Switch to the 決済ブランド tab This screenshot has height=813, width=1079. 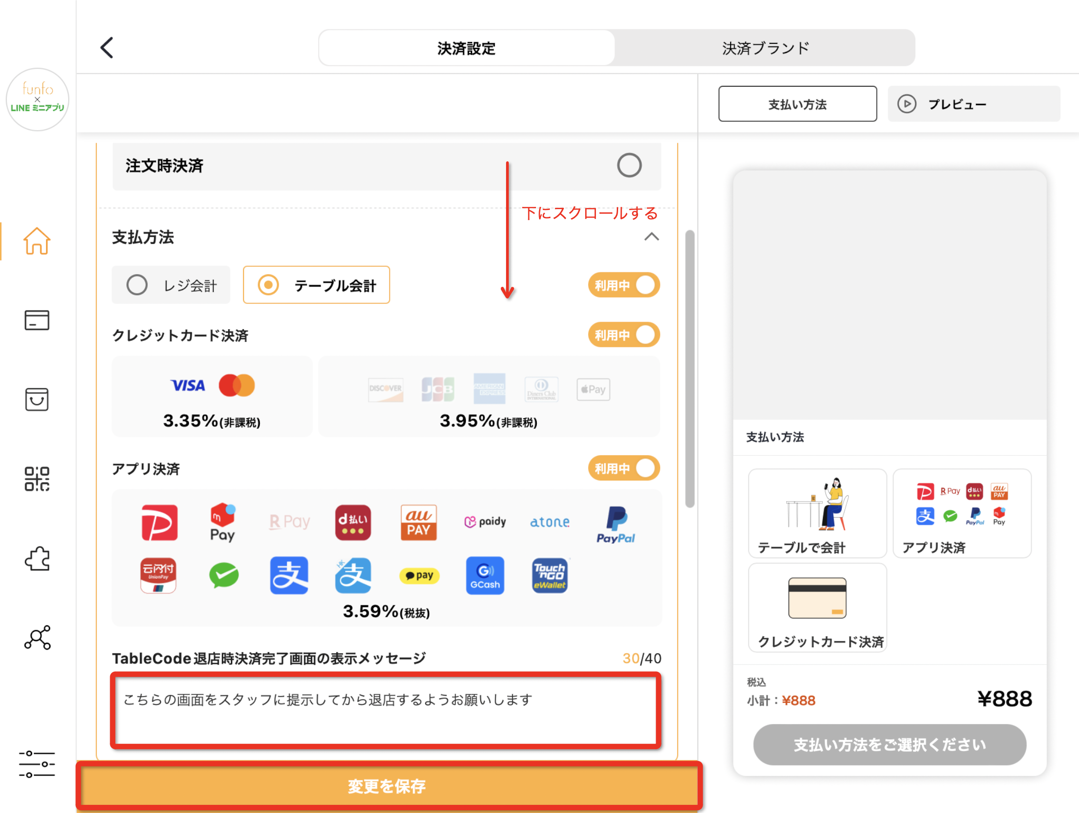point(765,48)
